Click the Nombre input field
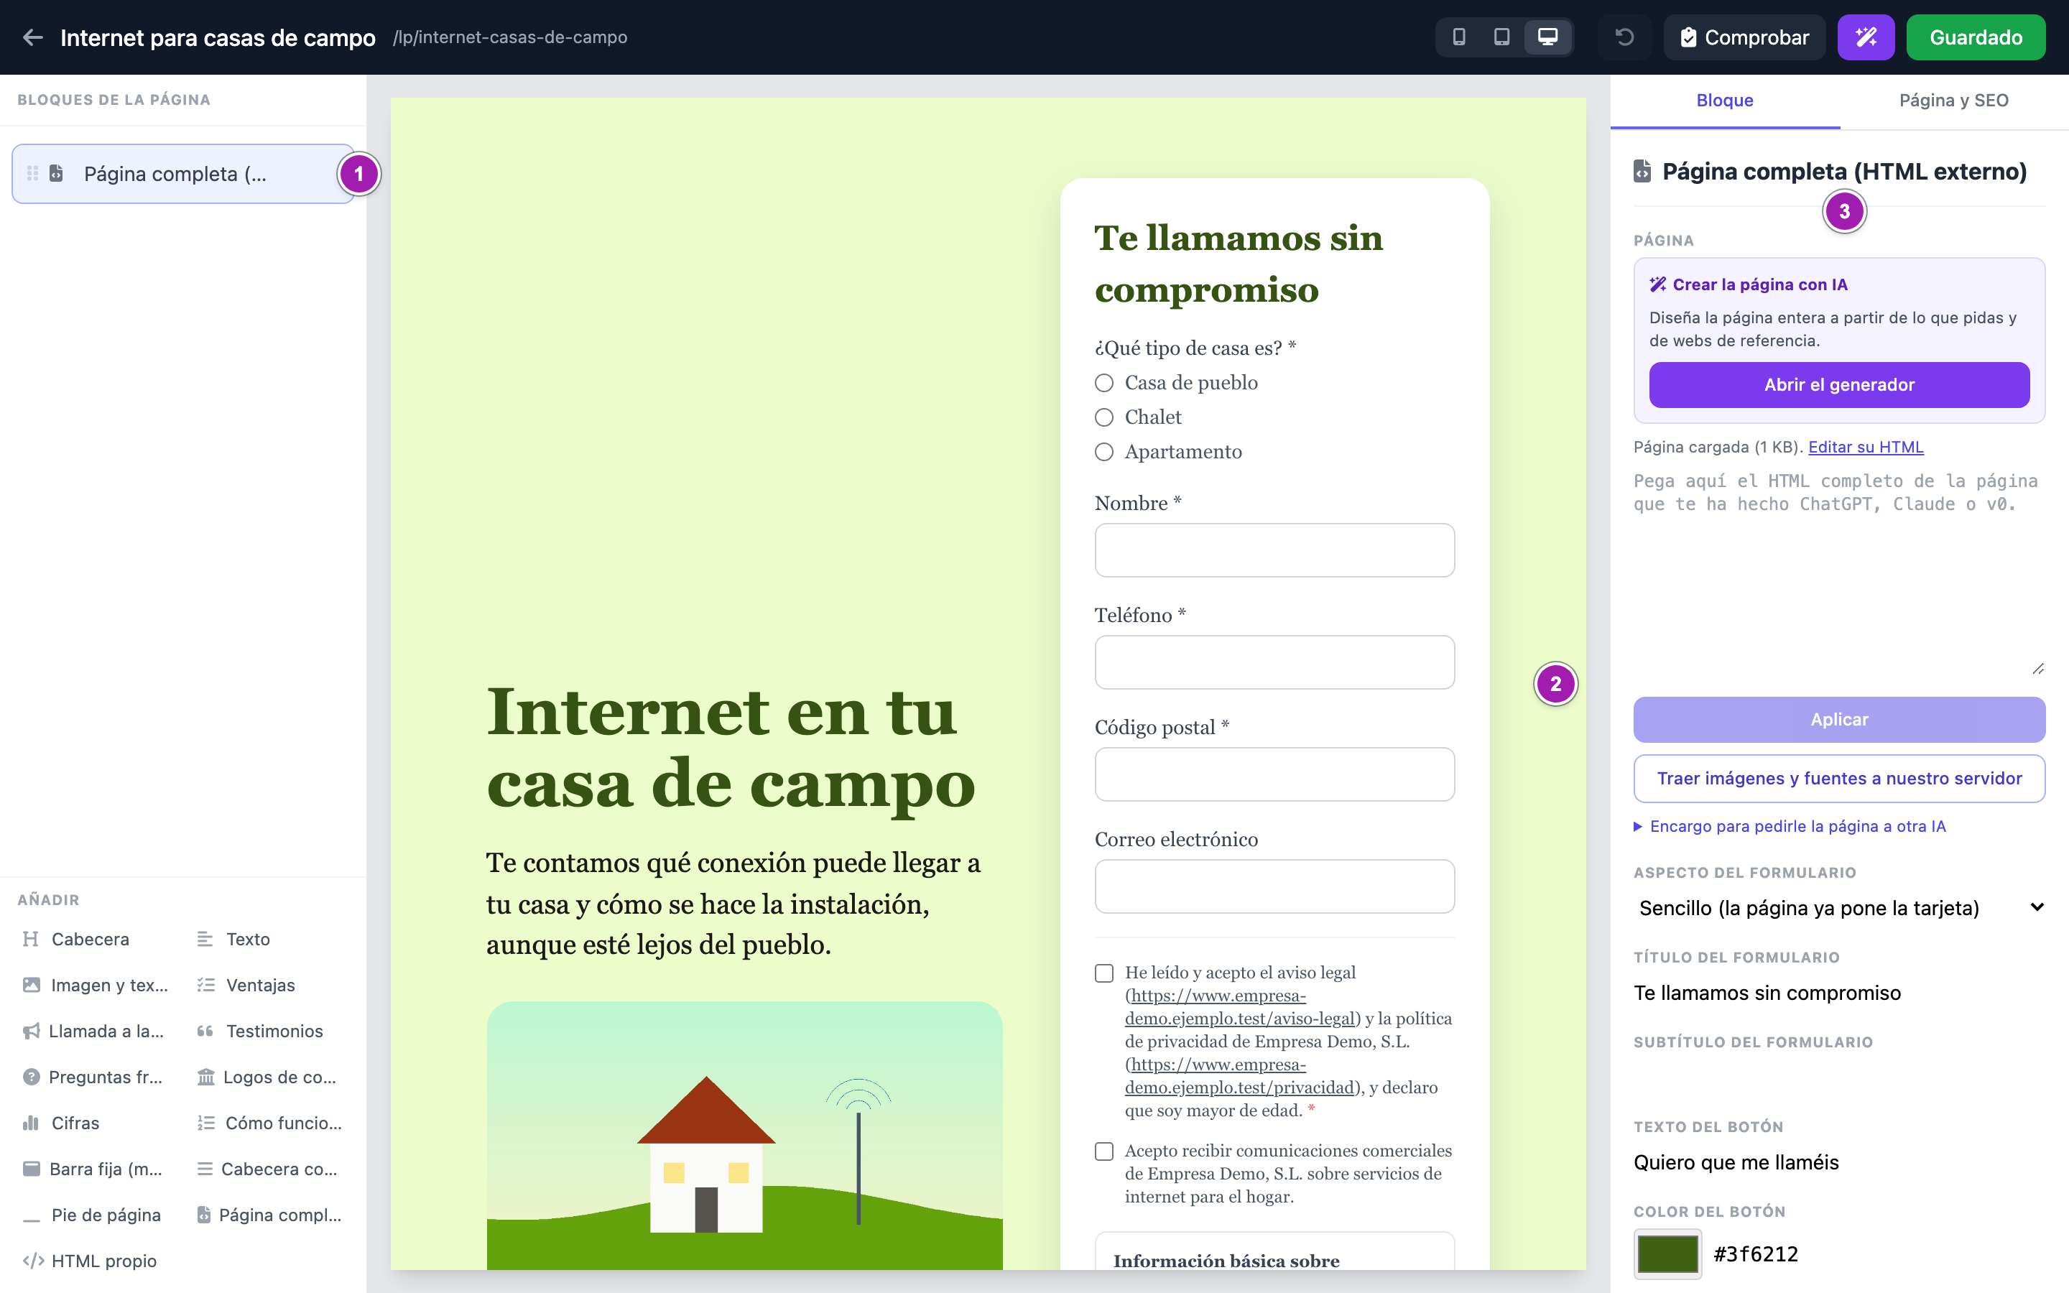Image resolution: width=2069 pixels, height=1293 pixels. click(x=1274, y=550)
